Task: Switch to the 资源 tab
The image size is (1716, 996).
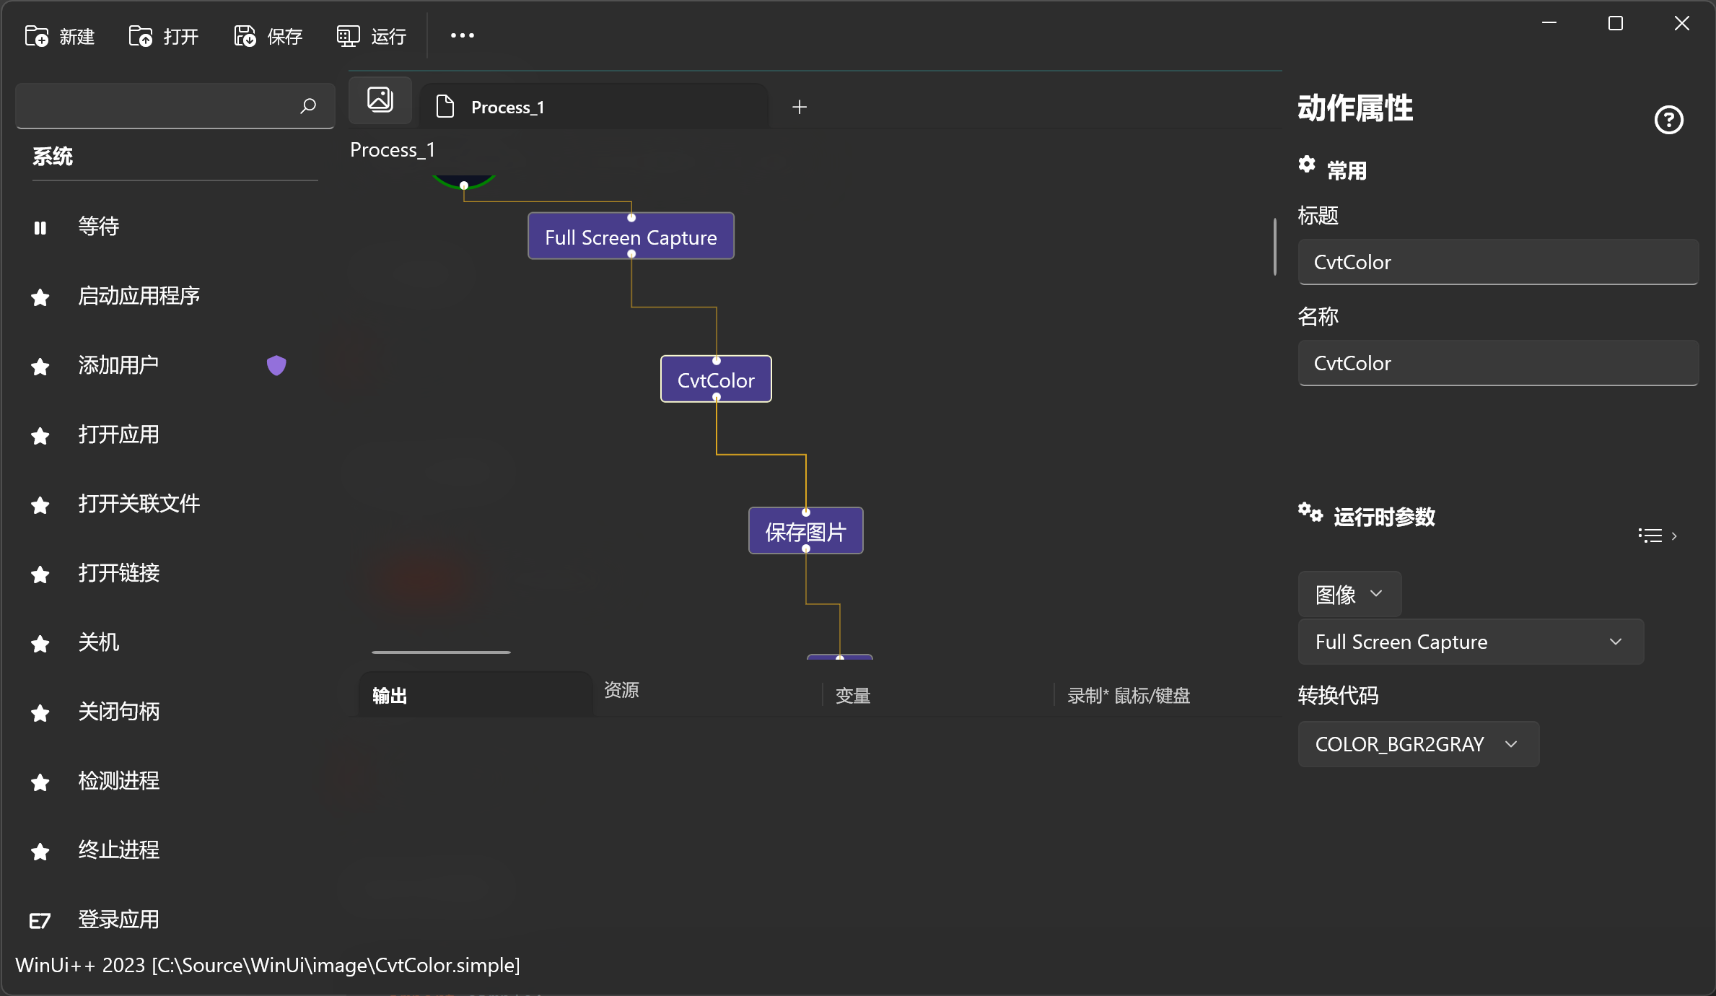Action: (x=621, y=690)
